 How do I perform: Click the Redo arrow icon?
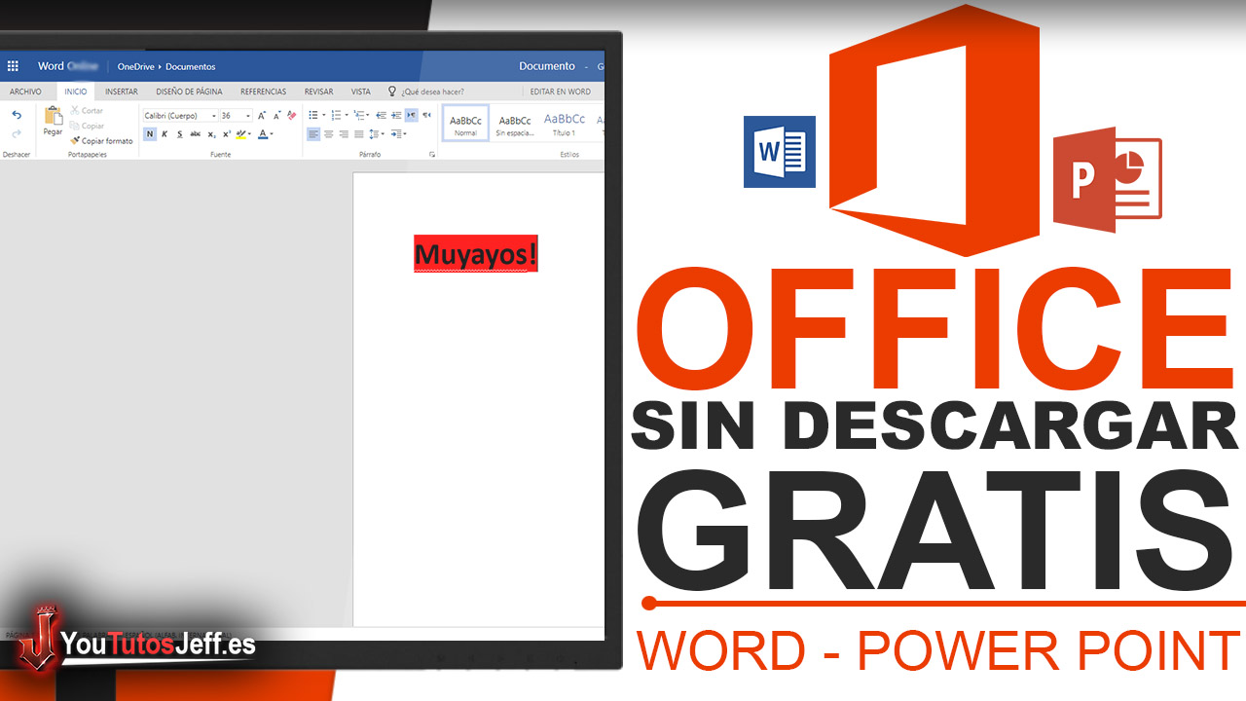coord(17,133)
